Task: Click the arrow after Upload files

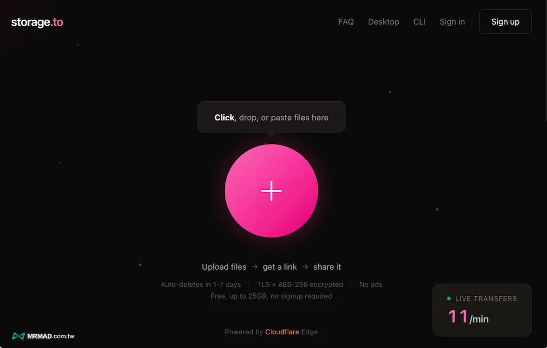Action: coord(255,266)
